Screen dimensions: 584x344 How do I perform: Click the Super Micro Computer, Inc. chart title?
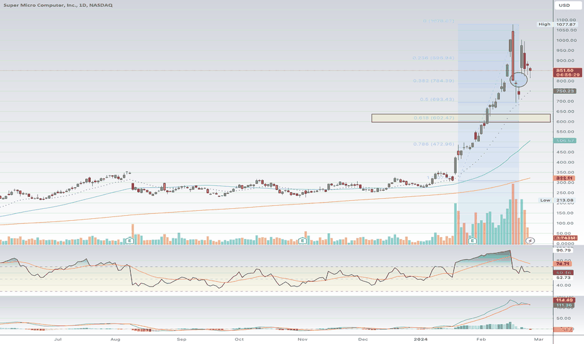[x=58, y=5]
